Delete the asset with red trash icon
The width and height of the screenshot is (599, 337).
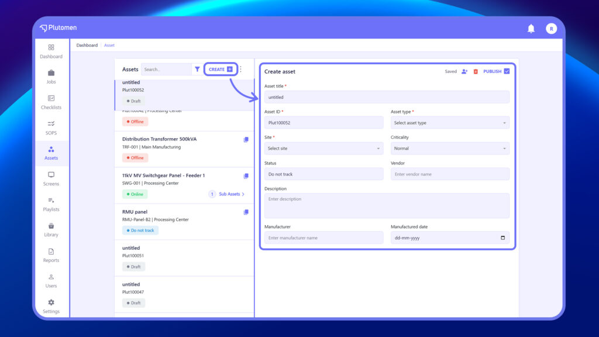point(476,71)
